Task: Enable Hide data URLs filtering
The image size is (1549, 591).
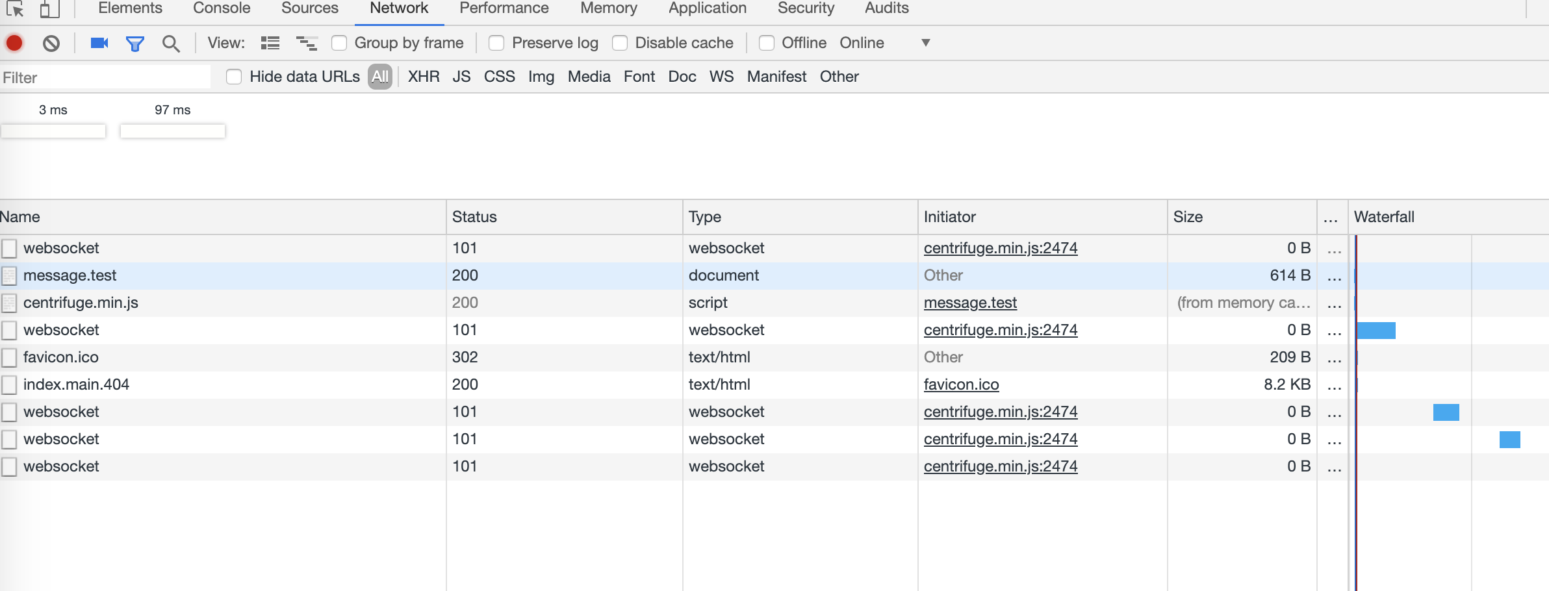Action: point(234,77)
